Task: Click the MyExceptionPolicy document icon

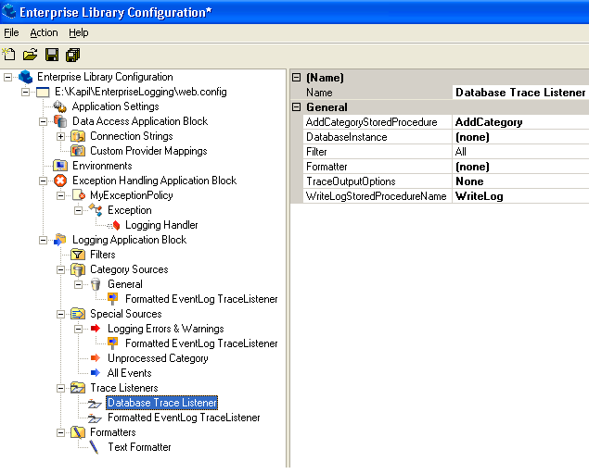Action: tap(78, 195)
